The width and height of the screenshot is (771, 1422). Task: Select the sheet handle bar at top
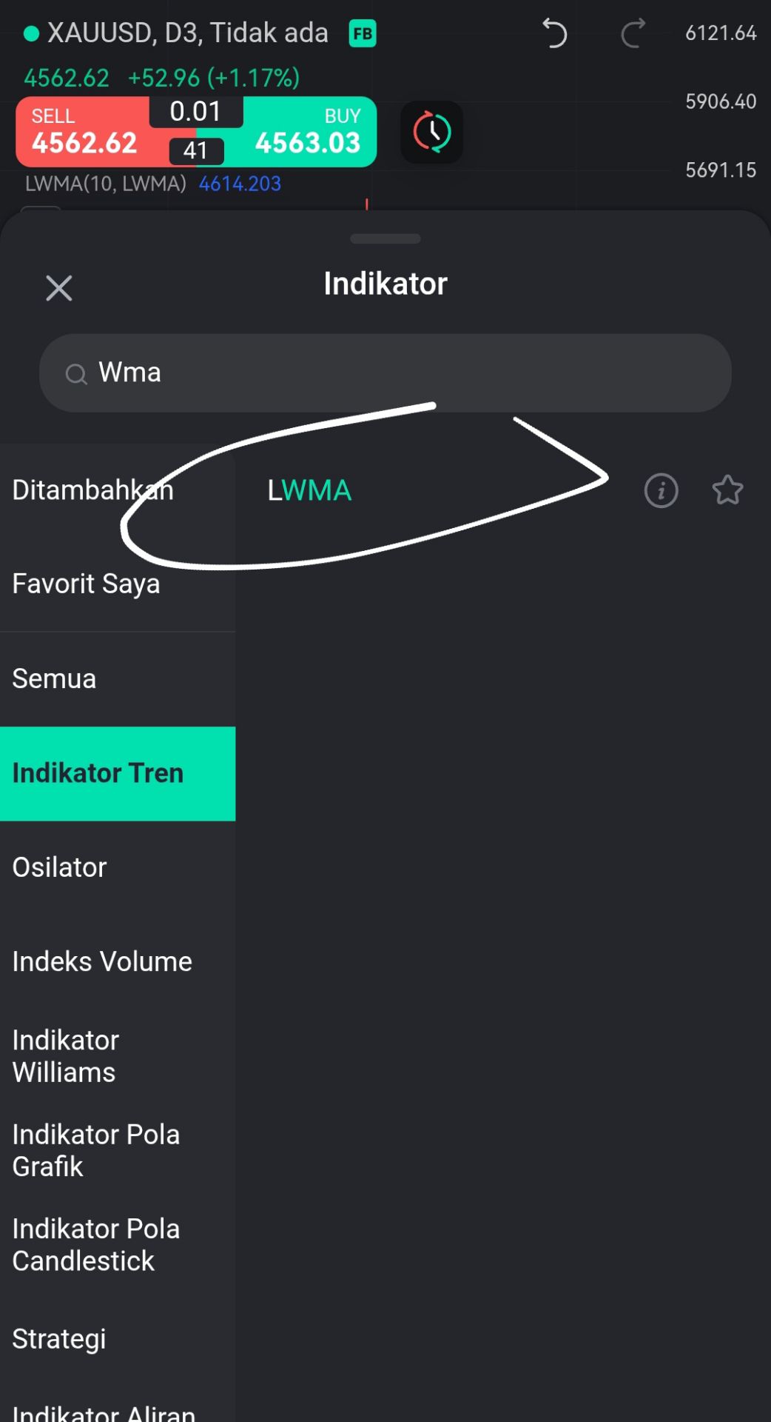tap(385, 238)
